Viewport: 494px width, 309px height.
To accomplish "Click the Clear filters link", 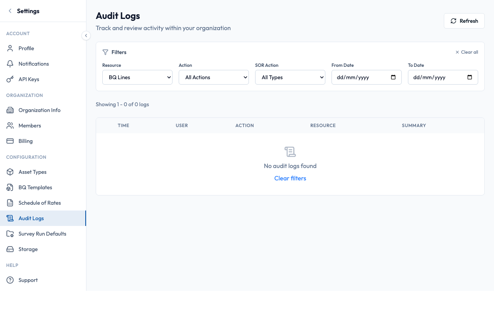I will (x=290, y=178).
